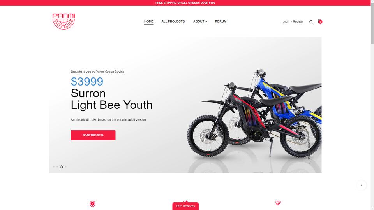Open the shopping cart icon
374x210 pixels.
pyautogui.click(x=320, y=21)
